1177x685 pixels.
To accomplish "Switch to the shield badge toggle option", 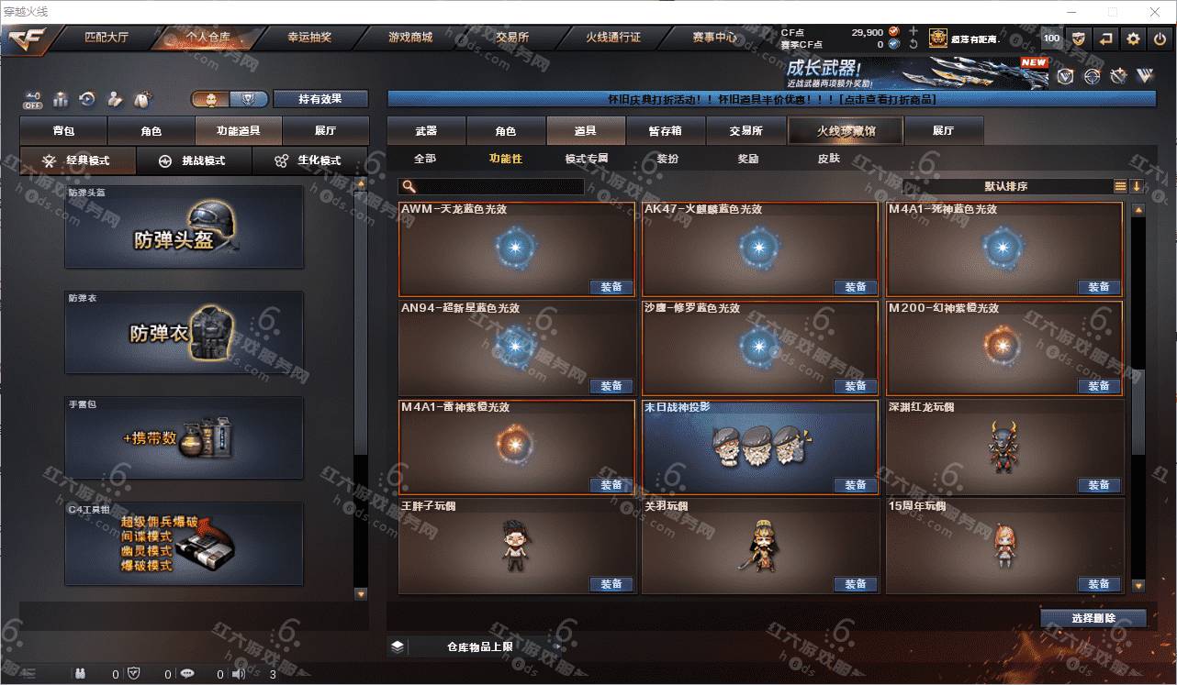I will (249, 99).
